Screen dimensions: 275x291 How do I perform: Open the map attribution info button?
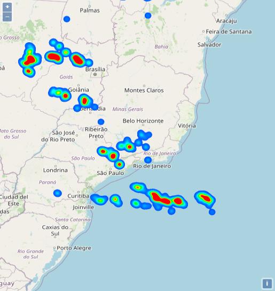click(267, 284)
